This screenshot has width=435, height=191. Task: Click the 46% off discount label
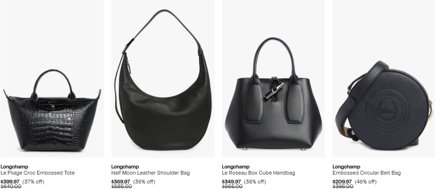pos(365,182)
